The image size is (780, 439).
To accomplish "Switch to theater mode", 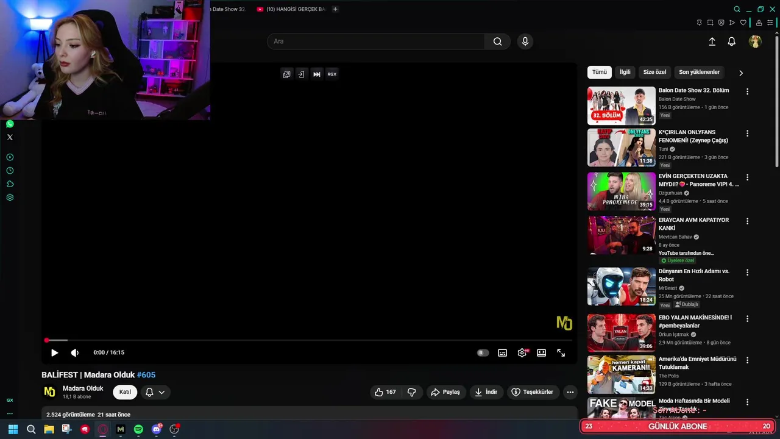I will 541,352.
